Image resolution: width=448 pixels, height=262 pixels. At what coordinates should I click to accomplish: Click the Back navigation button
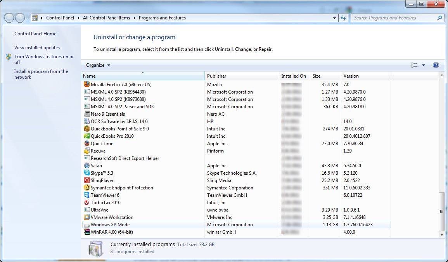[x=9, y=18]
